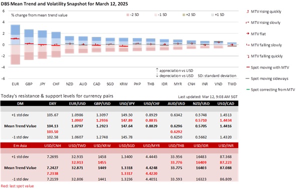
Task: Click the USD/CNH column header in Em Asia
Action: click(x=53, y=145)
